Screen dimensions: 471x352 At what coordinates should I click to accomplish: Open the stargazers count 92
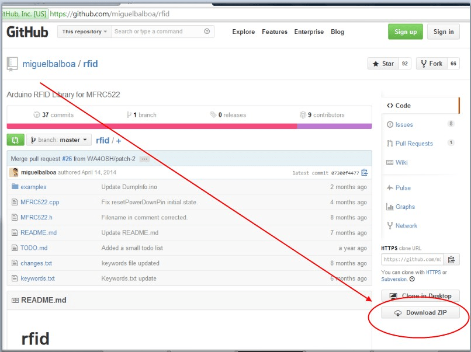click(x=405, y=64)
